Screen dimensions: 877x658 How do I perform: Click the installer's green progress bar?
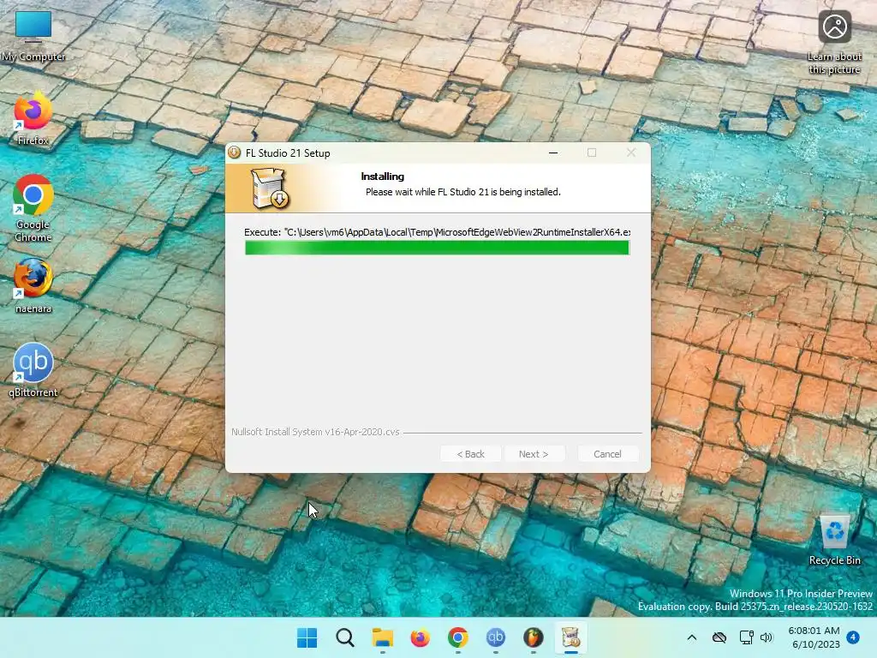coord(438,248)
